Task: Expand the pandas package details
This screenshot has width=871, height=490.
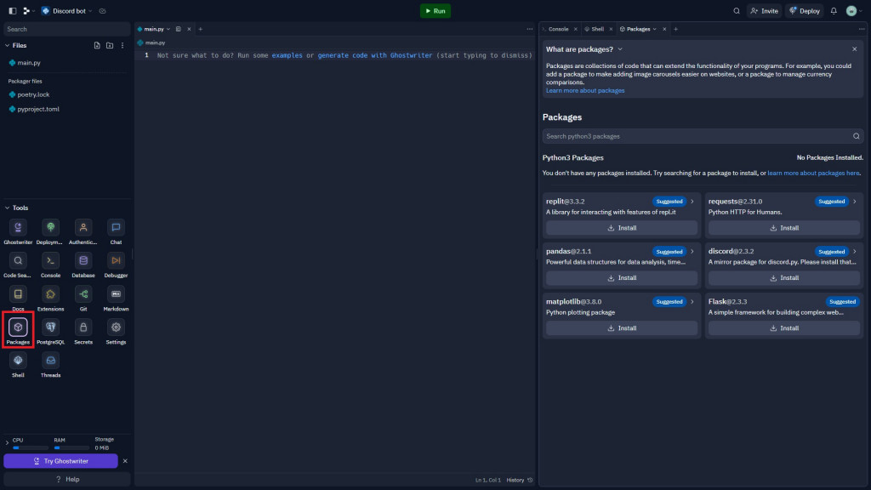Action: 692,252
